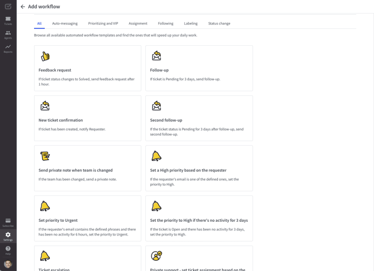The width and height of the screenshot is (374, 271).
Task: Click bell icon on Ticket escalation card
Action: pos(45,256)
